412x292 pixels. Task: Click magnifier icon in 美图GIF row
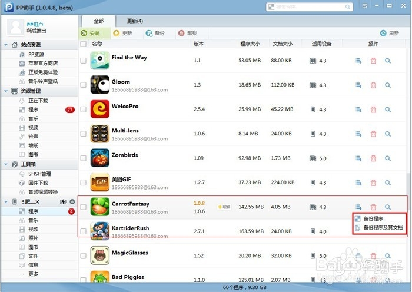pos(387,182)
